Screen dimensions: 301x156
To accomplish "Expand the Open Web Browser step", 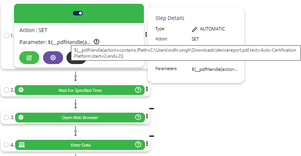I will pyautogui.click(x=80, y=117).
